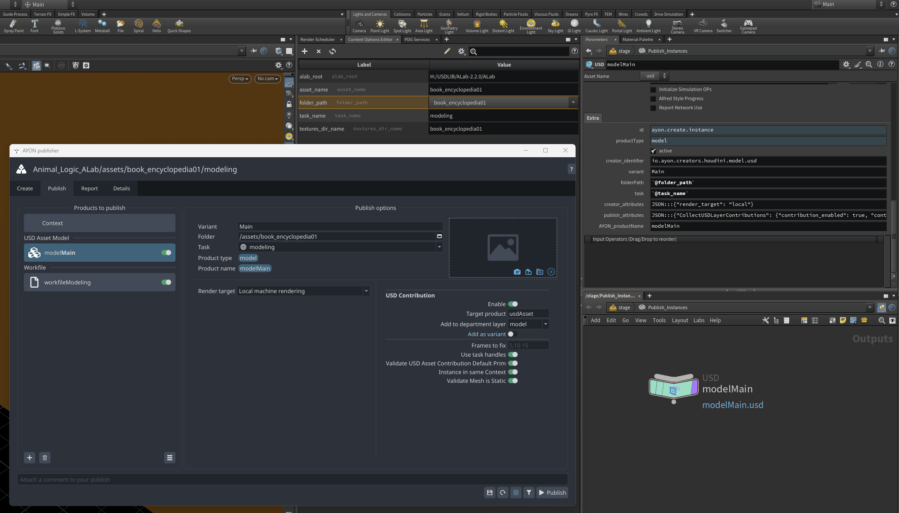This screenshot has width=899, height=513.
Task: Open the Persp viewport dropdown
Action: 240,79
